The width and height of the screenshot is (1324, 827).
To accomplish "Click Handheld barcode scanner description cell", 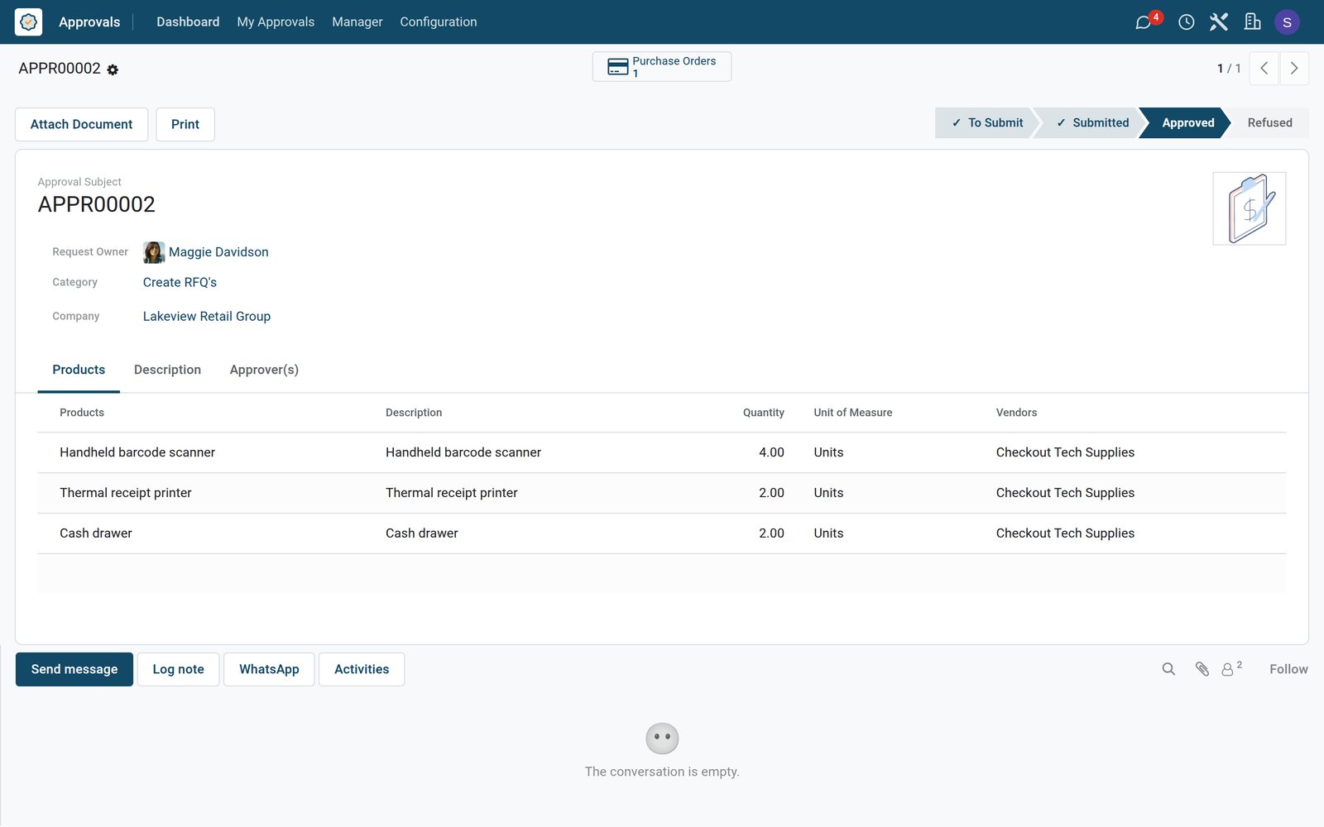I will point(463,452).
